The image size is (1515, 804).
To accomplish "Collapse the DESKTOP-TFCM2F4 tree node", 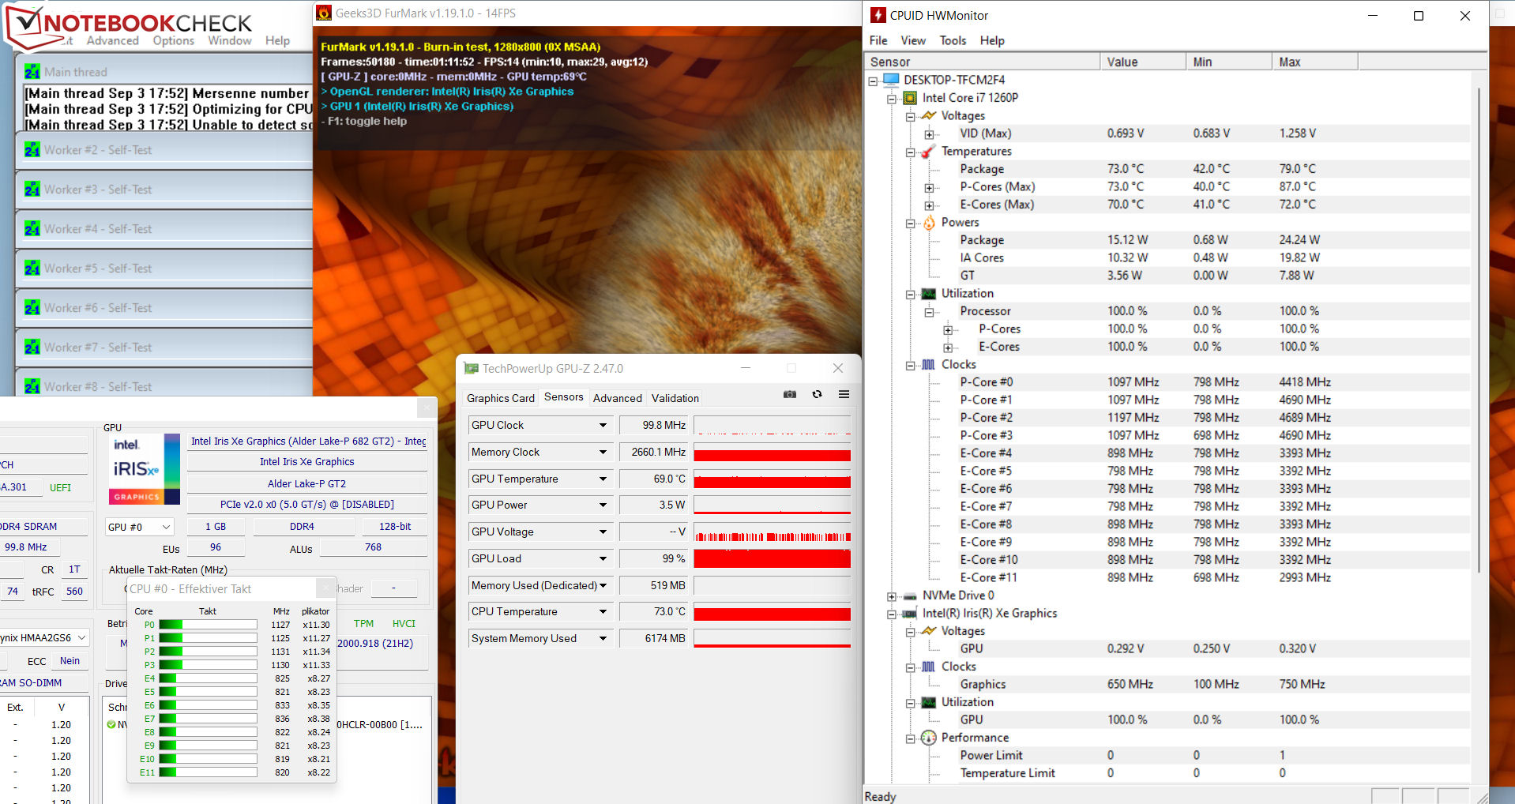I will tap(873, 81).
